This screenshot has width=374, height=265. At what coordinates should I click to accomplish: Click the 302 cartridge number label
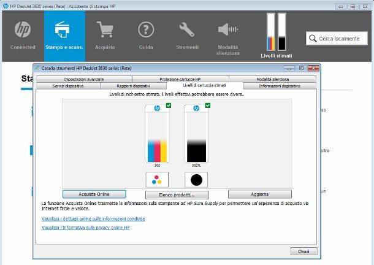click(x=157, y=165)
